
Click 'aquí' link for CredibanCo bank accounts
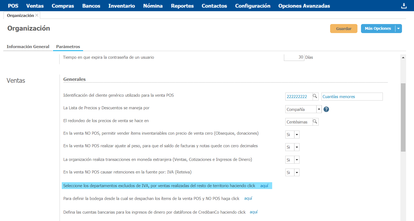click(x=254, y=212)
